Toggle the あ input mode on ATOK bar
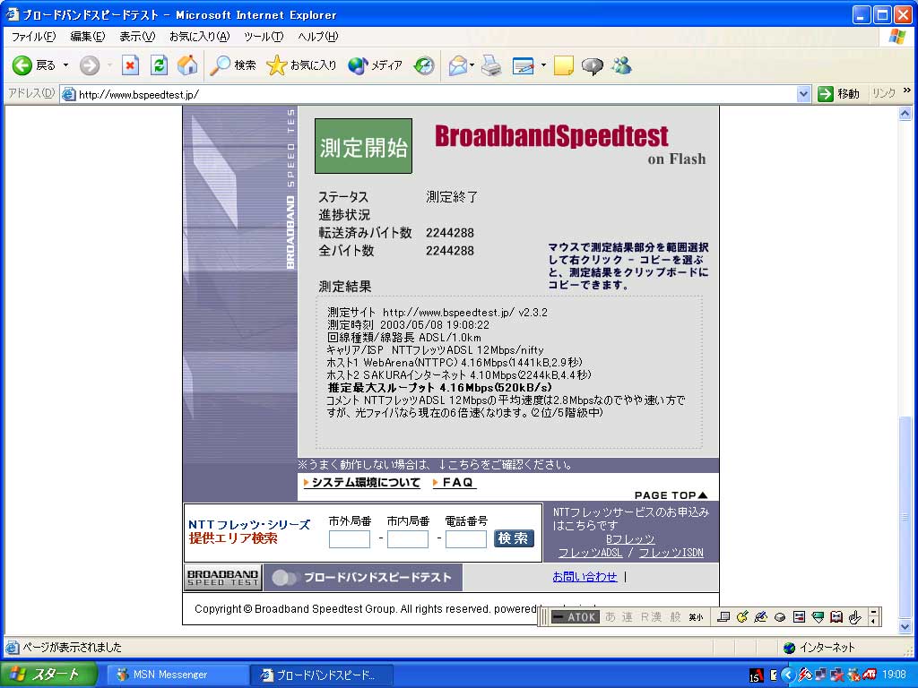This screenshot has height=688, width=918. click(x=611, y=616)
